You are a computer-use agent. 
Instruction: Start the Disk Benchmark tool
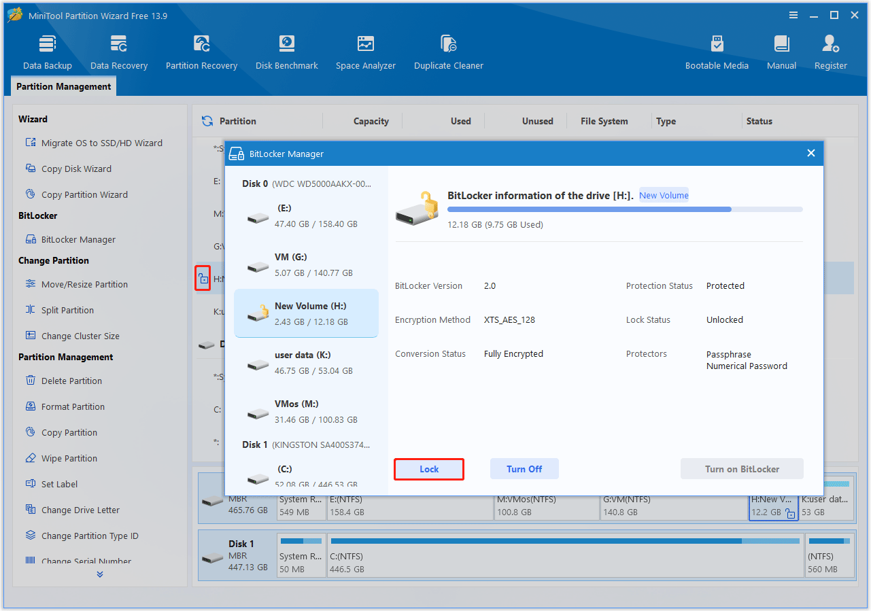(x=286, y=52)
